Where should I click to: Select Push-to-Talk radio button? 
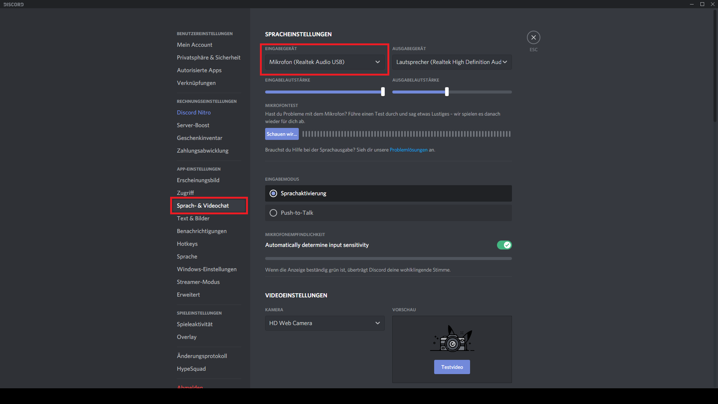pos(273,212)
